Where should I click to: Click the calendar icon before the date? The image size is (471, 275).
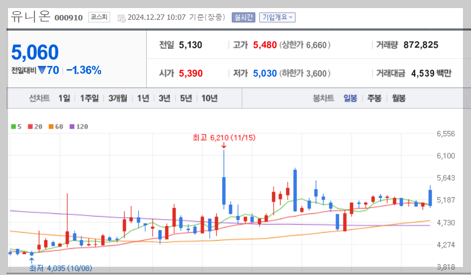click(x=122, y=18)
